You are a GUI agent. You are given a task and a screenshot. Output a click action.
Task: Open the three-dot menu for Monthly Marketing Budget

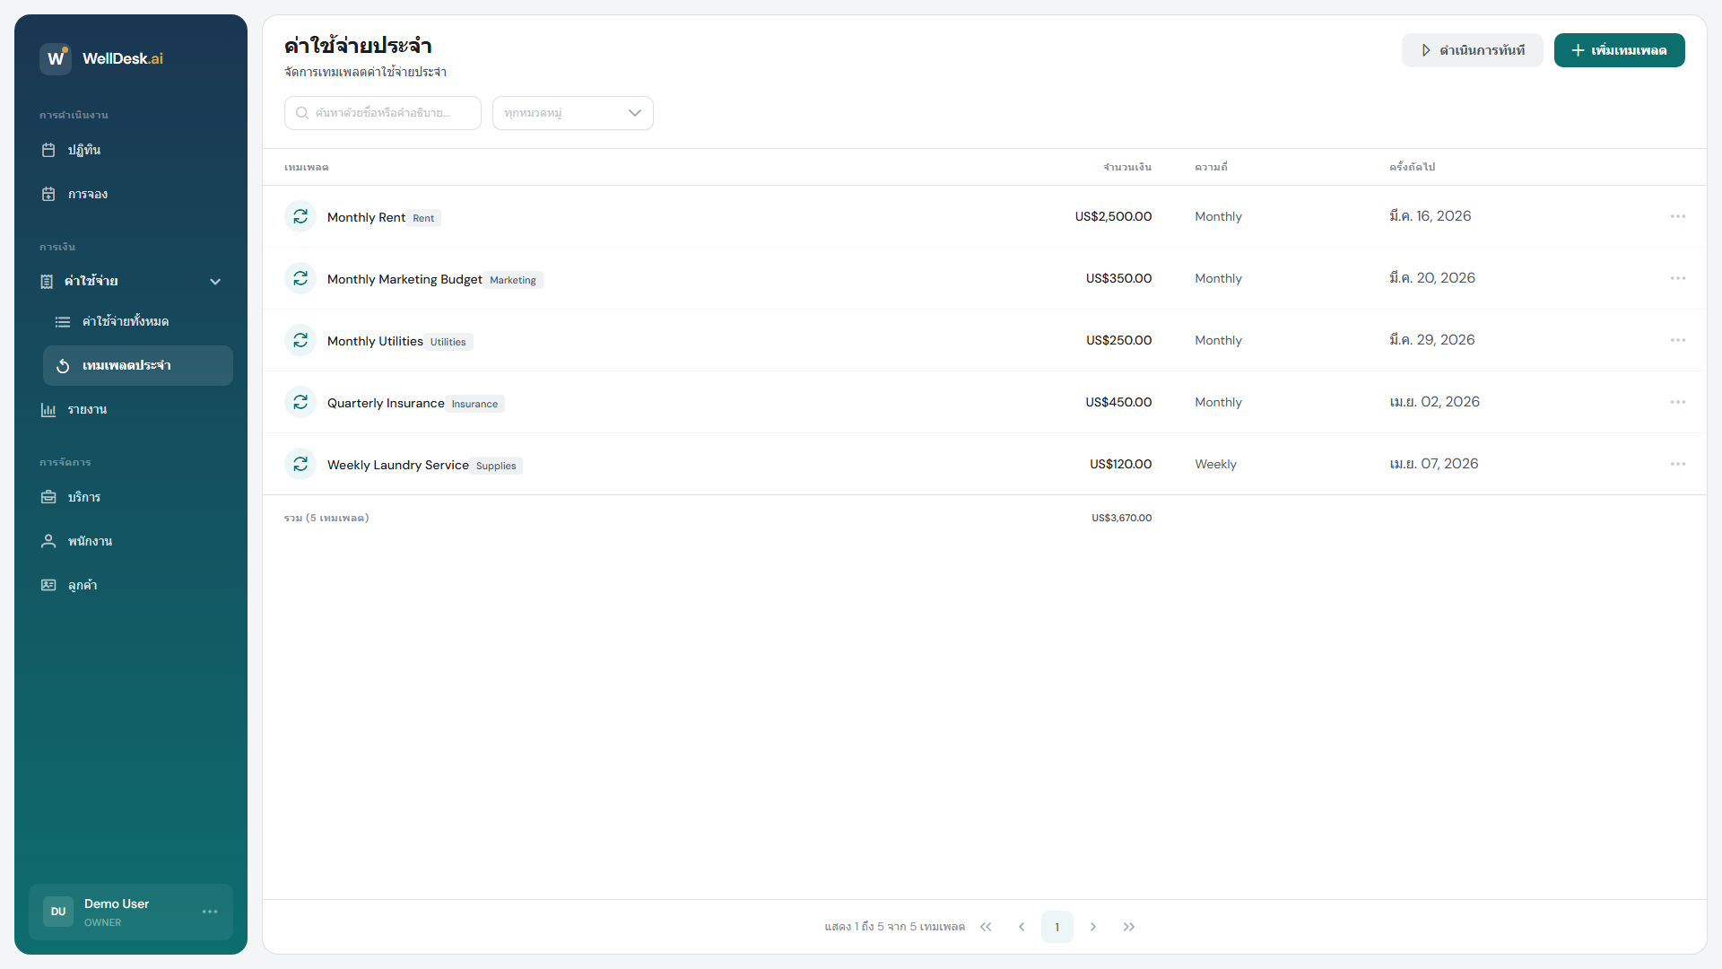1677,278
